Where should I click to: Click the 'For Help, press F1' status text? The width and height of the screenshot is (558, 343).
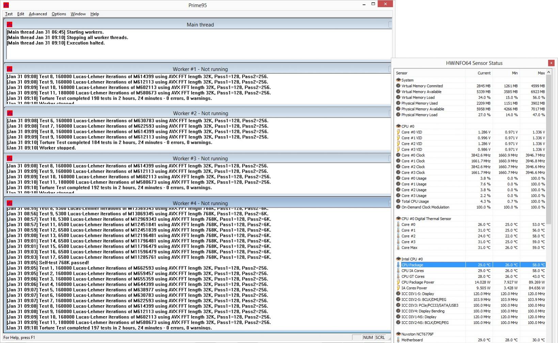(x=19, y=338)
